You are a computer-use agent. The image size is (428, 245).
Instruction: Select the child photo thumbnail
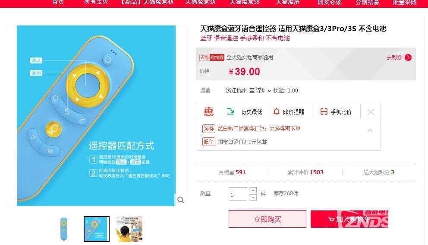(129, 229)
